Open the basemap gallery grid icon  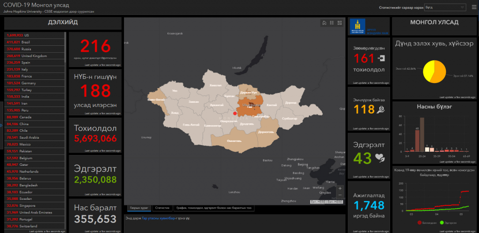click(x=339, y=23)
